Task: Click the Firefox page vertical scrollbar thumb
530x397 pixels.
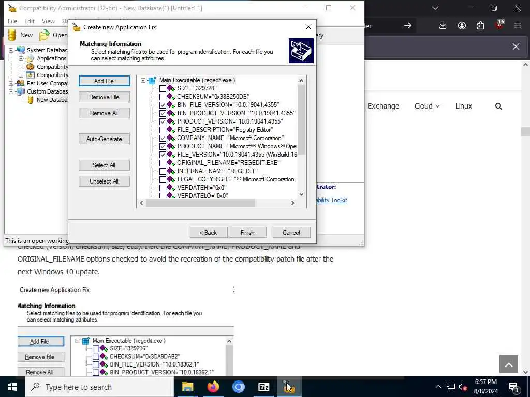Action: pyautogui.click(x=526, y=131)
